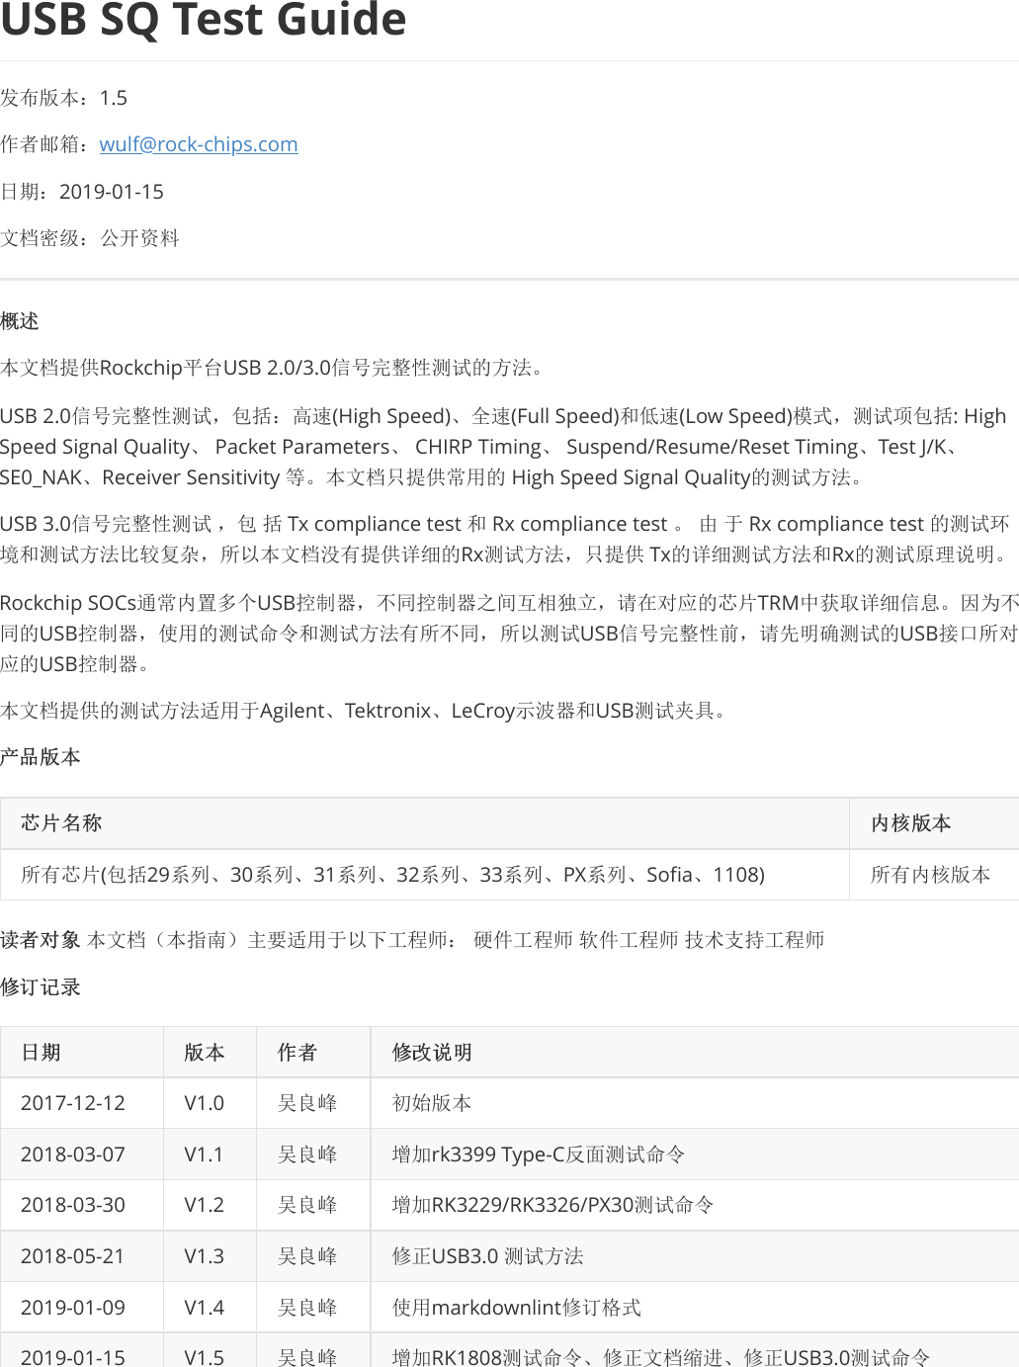Click the USB SQ Test Guide title
The height and width of the screenshot is (1367, 1019).
(203, 22)
